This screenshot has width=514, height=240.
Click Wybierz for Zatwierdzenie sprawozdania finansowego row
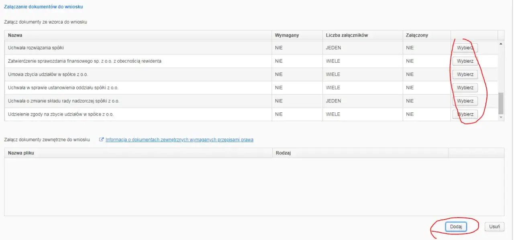pyautogui.click(x=465, y=61)
